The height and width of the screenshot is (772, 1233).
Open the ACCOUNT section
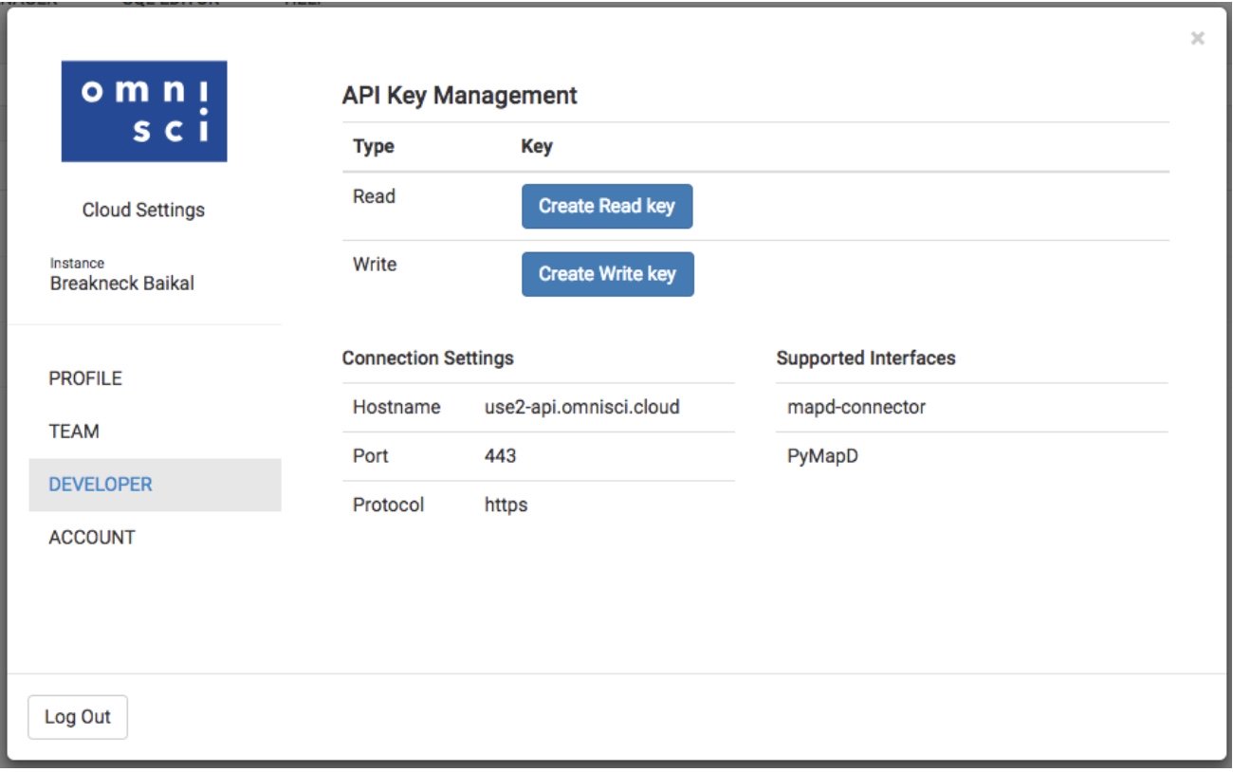[x=92, y=538]
